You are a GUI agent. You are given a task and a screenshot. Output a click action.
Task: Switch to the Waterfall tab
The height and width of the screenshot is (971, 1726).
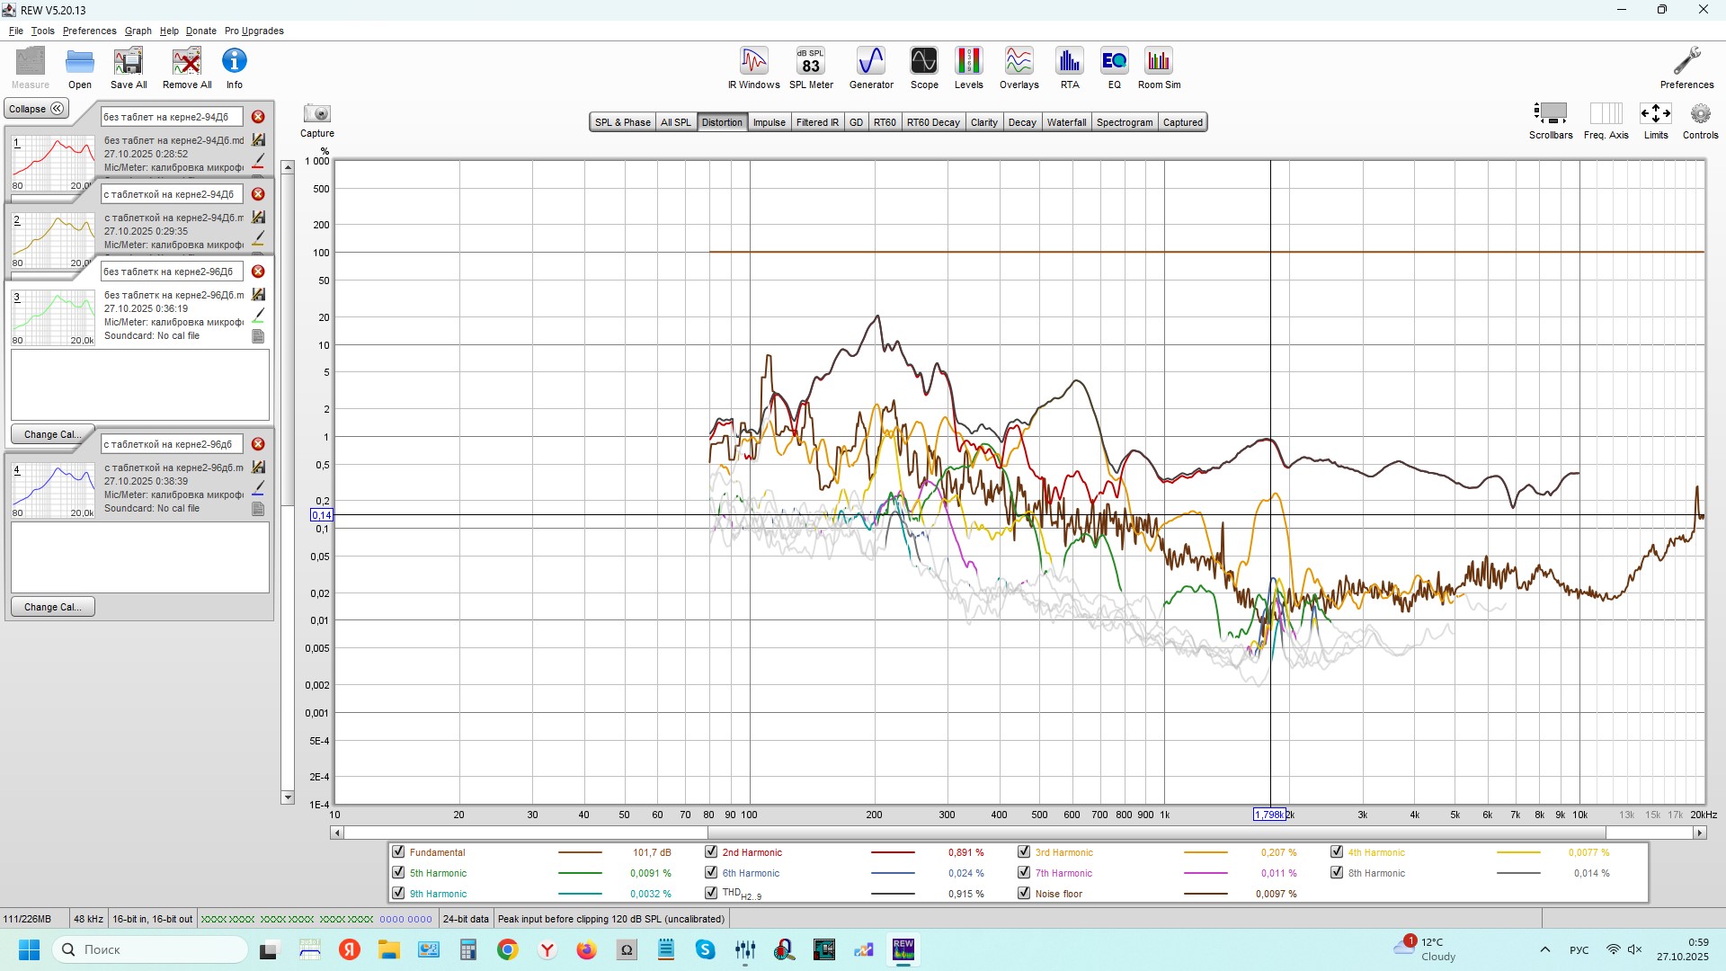click(1066, 122)
